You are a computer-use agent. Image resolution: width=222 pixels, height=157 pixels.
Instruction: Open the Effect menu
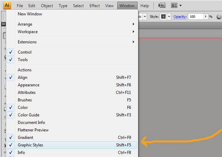click(x=95, y=6)
